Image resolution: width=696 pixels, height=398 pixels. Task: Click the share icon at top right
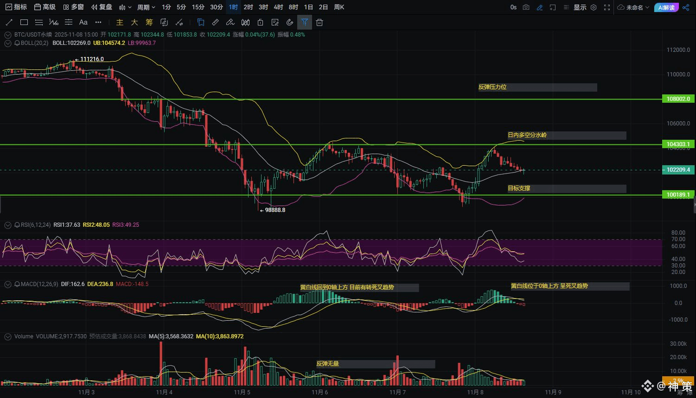click(x=686, y=7)
